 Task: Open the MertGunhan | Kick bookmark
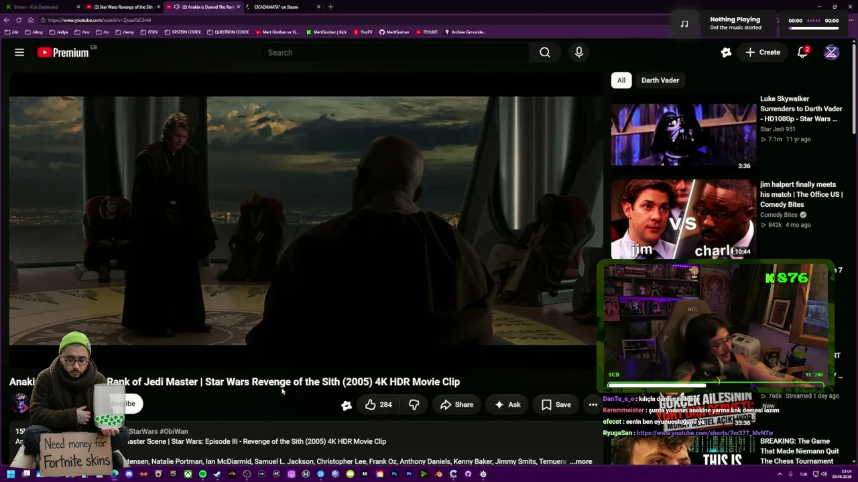pyautogui.click(x=326, y=32)
